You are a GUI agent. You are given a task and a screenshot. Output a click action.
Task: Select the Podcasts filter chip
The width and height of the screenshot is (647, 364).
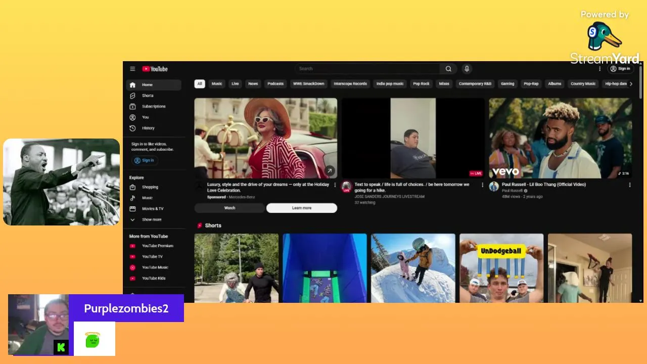[275, 84]
